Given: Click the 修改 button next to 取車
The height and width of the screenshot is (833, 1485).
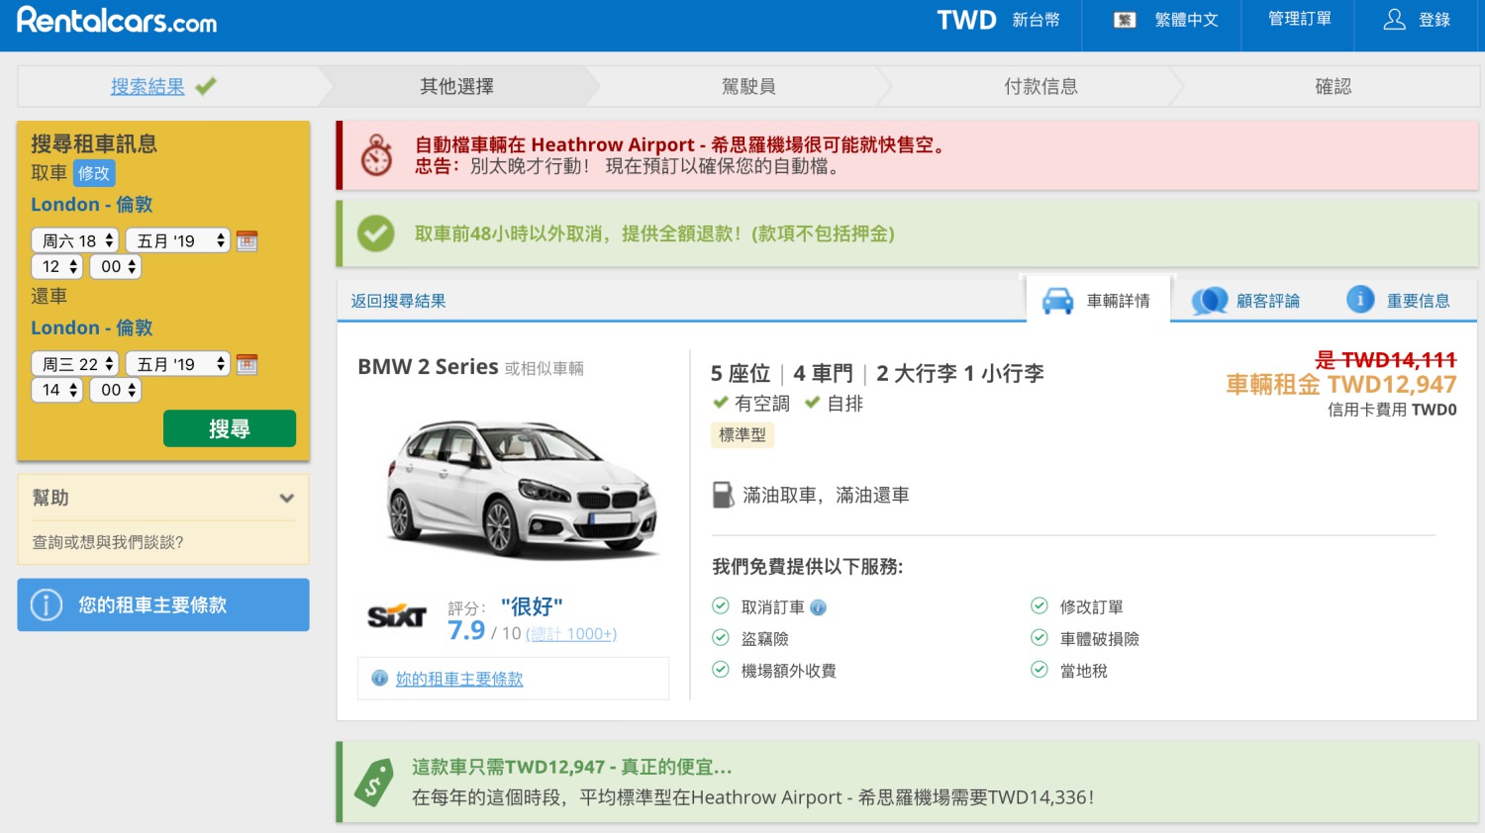Looking at the screenshot, I should click(94, 173).
